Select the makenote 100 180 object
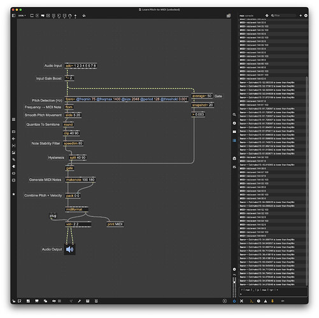 click(x=80, y=180)
